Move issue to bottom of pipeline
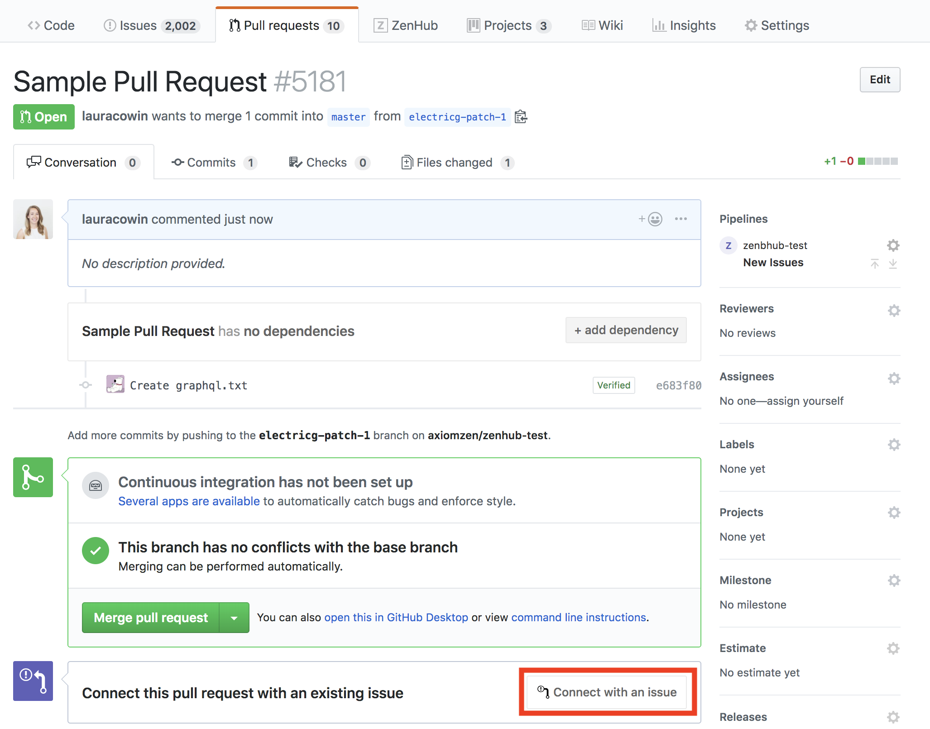930x729 pixels. click(892, 264)
